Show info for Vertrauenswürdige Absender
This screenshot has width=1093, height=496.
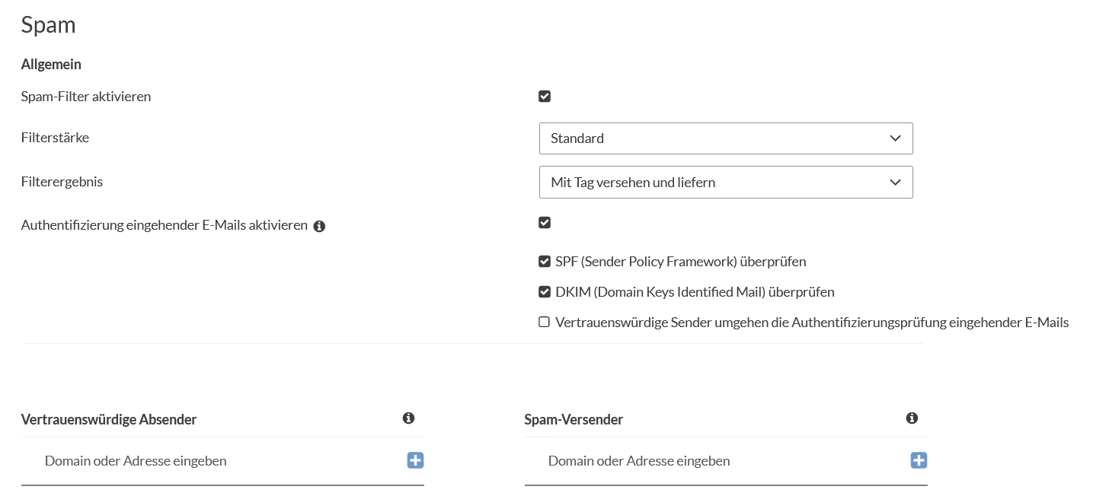(x=408, y=418)
